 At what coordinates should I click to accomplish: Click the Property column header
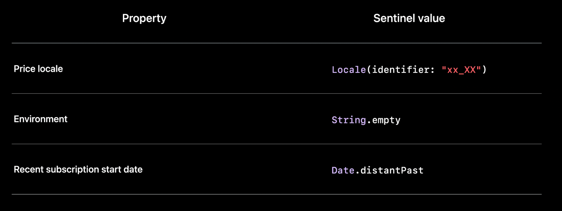[x=144, y=19]
